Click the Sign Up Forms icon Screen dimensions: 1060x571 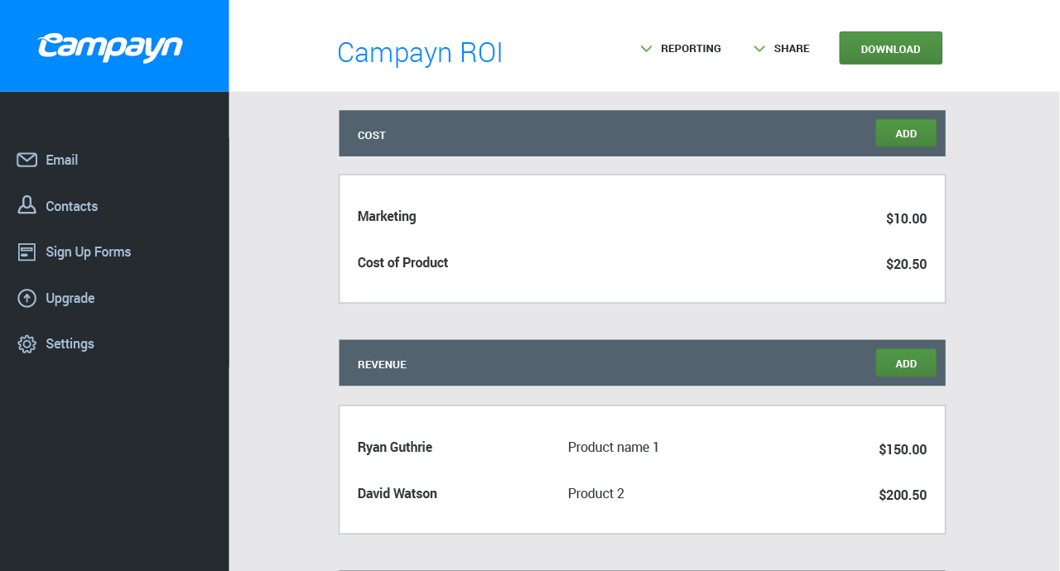27,252
